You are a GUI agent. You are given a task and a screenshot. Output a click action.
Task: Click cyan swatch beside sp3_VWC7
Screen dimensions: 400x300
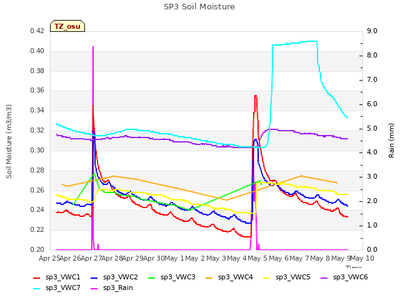click(x=37, y=289)
